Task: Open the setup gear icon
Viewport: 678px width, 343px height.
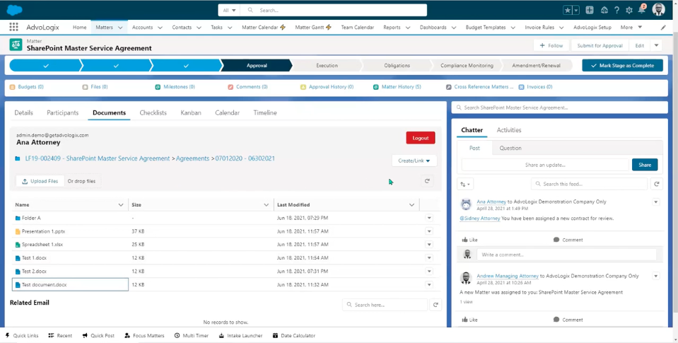Action: coord(629,10)
